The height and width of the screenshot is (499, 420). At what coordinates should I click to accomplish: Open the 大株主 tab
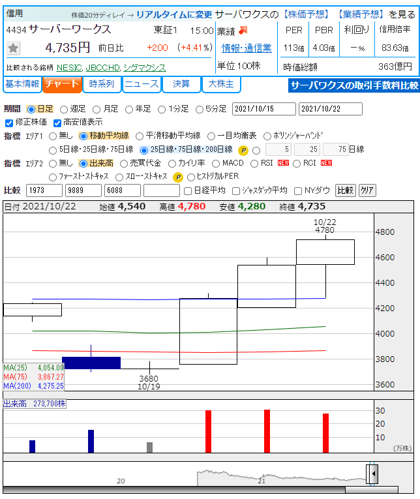(221, 84)
